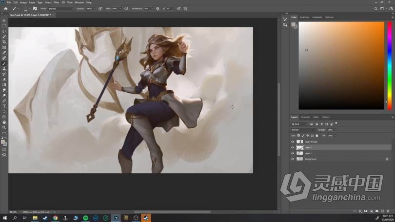This screenshot has height=222, width=395.
Task: Open the brush Mode dropdown
Action: (60, 9)
